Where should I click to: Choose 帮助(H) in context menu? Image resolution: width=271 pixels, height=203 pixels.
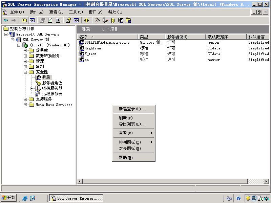133,157
